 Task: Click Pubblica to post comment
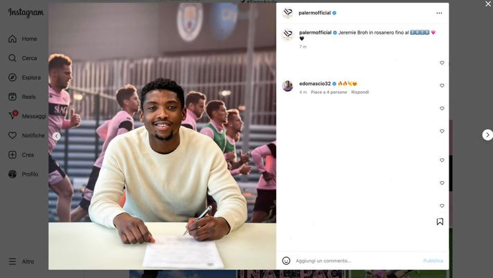(x=433, y=261)
